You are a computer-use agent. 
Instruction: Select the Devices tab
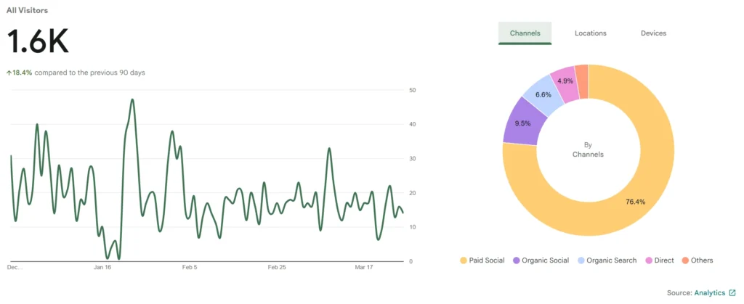[653, 33]
